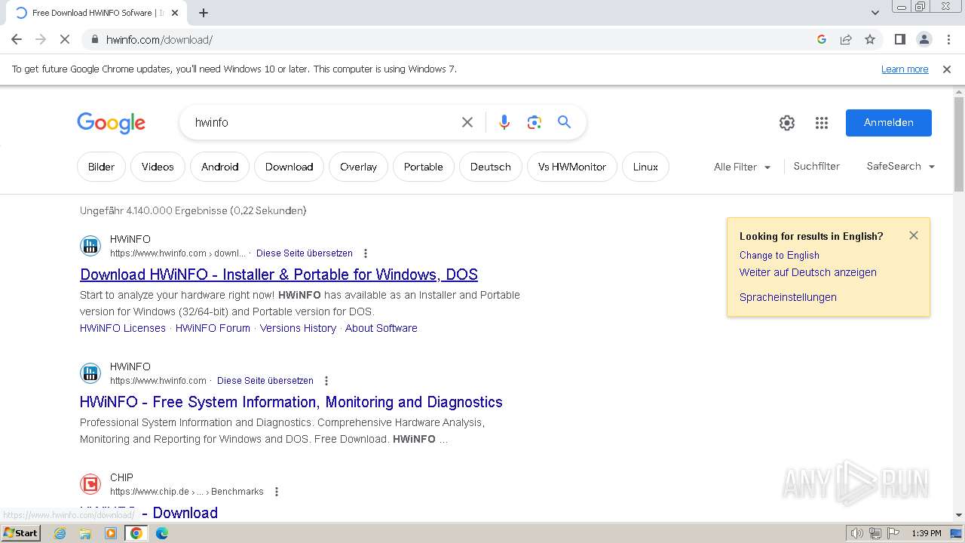Translate the first result with Diese Seite übersetzen

[305, 253]
